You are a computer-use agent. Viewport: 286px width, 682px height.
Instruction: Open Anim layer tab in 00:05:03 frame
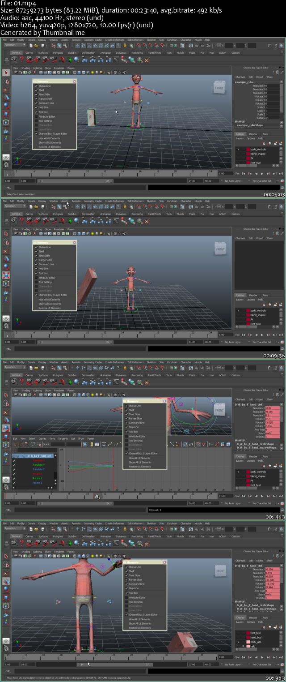265,134
